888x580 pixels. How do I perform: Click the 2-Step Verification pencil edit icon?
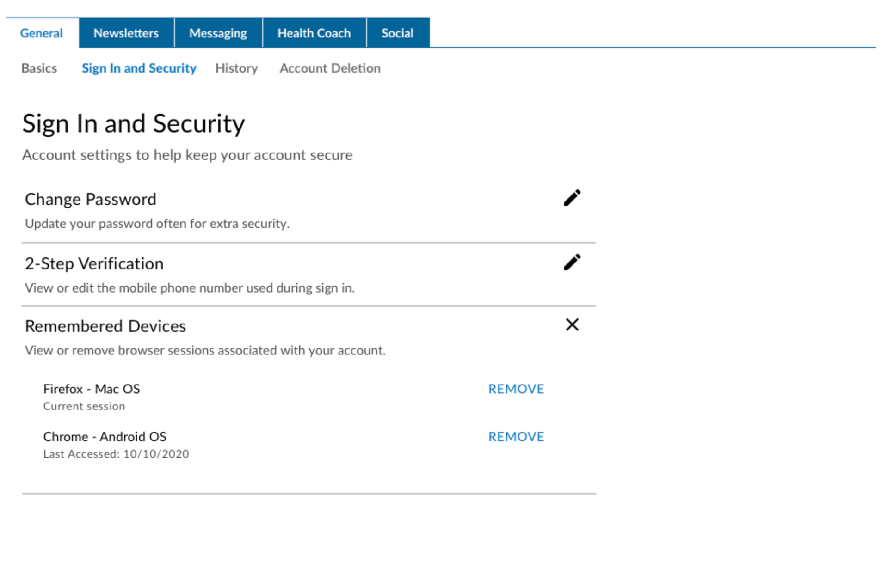click(572, 262)
